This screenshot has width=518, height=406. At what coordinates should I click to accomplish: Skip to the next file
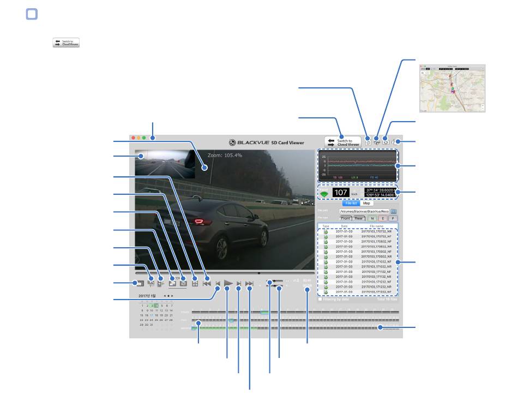point(250,283)
